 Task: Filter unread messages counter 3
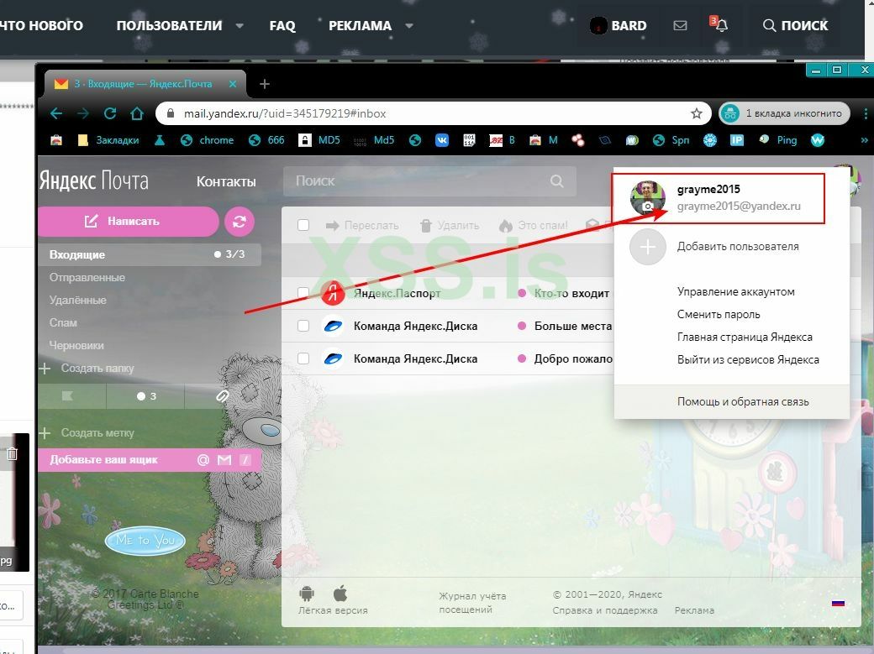146,396
